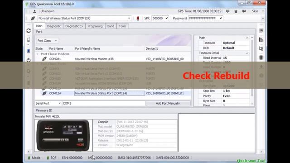Image resolution: width=290 pixels, height=163 pixels.
Task: Click the EQF indicator in status bar
Action: click(51, 158)
